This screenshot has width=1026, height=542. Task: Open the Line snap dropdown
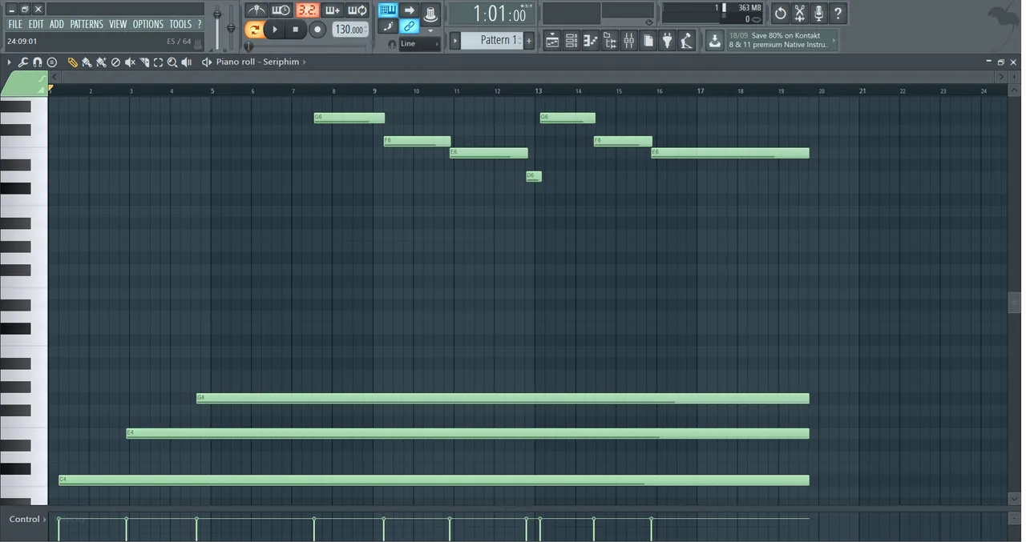tap(420, 43)
